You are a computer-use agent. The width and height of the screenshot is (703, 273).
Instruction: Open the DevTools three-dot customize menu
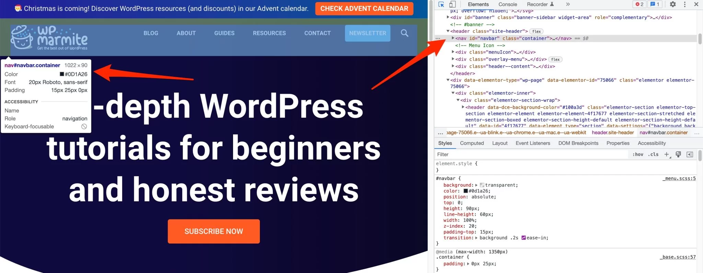pyautogui.click(x=684, y=4)
